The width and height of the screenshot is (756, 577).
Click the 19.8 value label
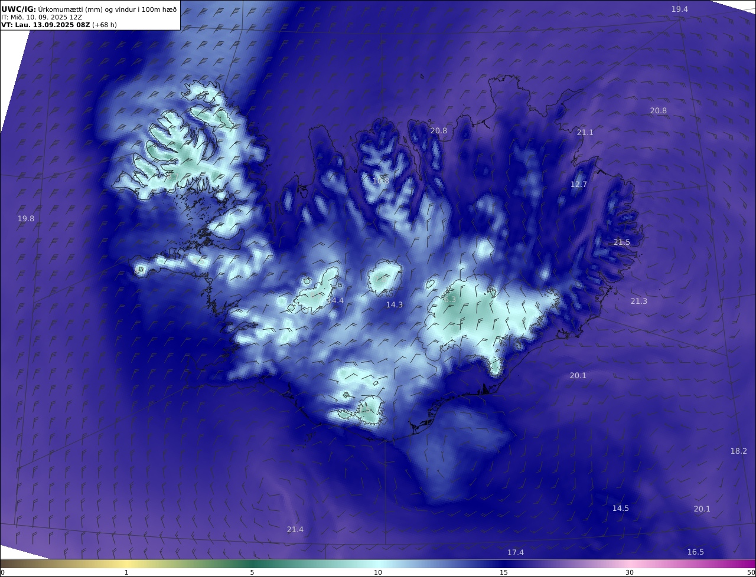pos(25,219)
